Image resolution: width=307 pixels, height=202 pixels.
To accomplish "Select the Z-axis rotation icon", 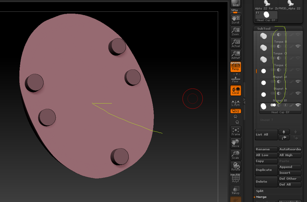I will 237,122.
